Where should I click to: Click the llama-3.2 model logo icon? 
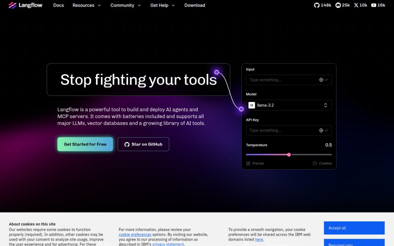(x=252, y=105)
